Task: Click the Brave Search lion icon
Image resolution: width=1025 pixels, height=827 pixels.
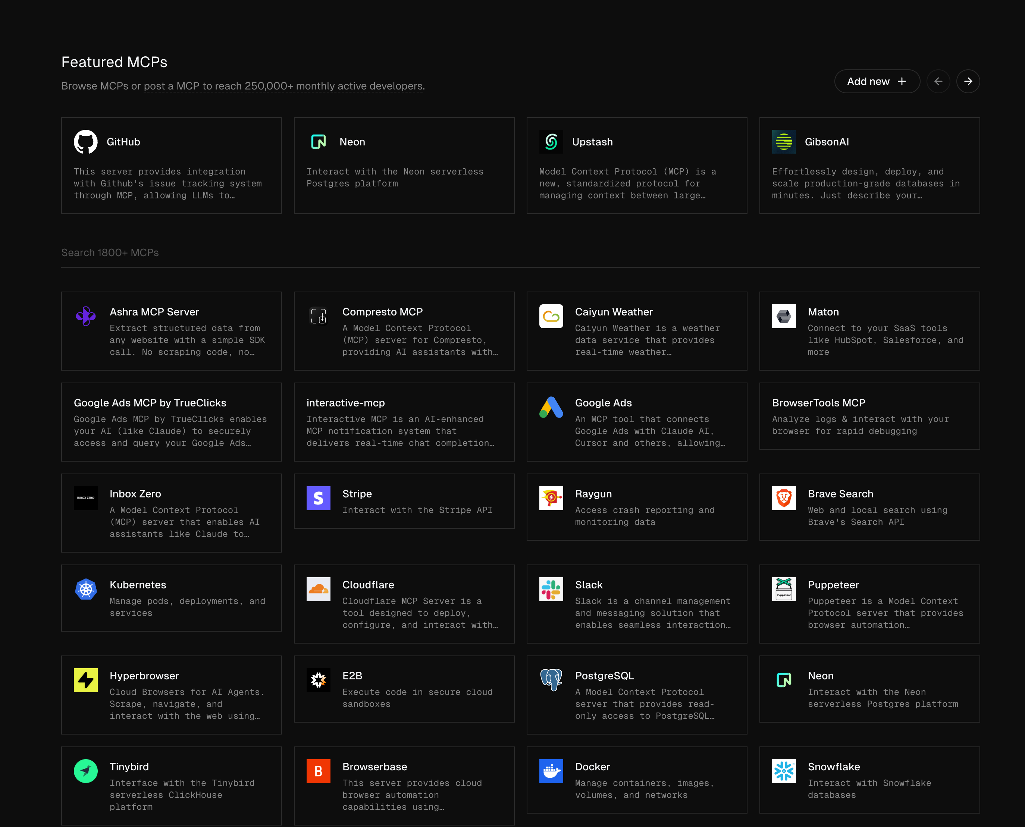Action: 783,498
